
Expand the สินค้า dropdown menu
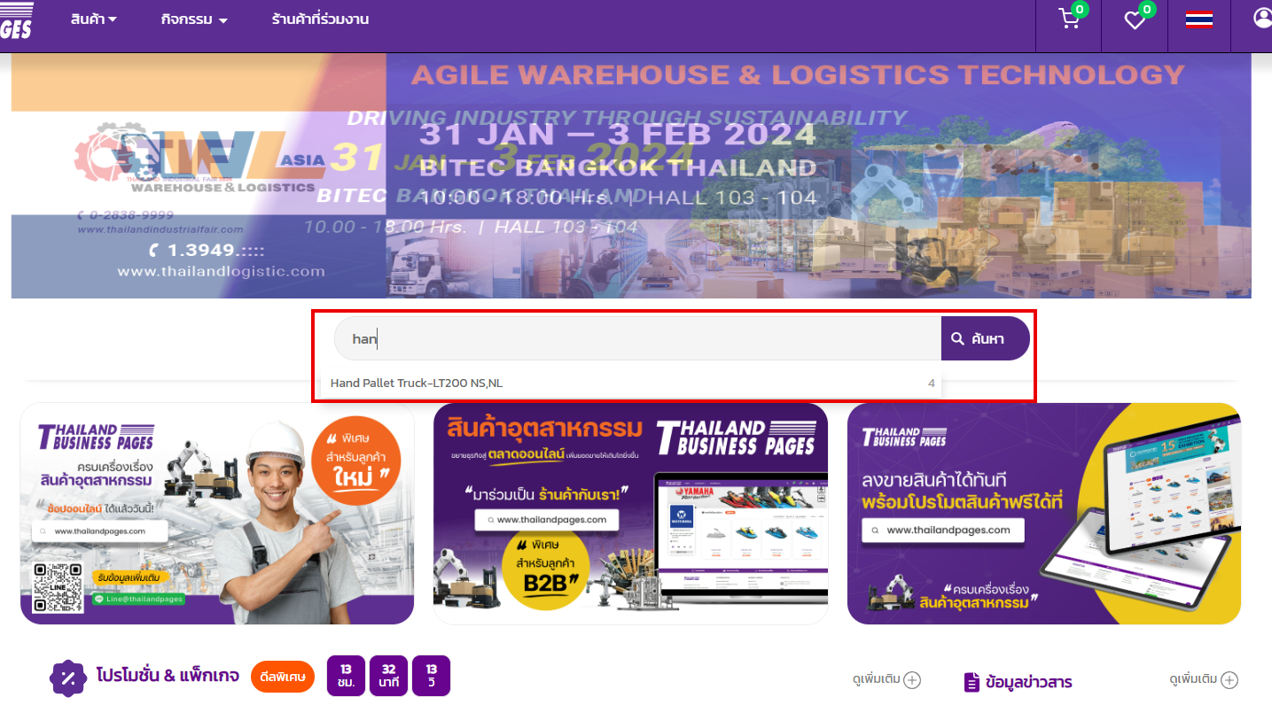coord(94,19)
